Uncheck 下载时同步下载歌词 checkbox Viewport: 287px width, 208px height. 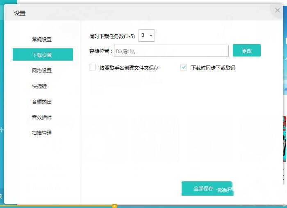point(184,67)
